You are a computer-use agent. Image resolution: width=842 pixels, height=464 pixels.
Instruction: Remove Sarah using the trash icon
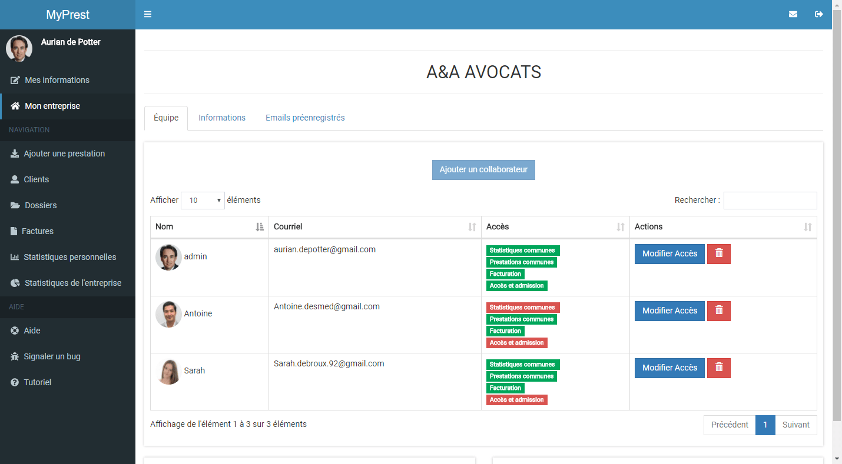click(718, 368)
